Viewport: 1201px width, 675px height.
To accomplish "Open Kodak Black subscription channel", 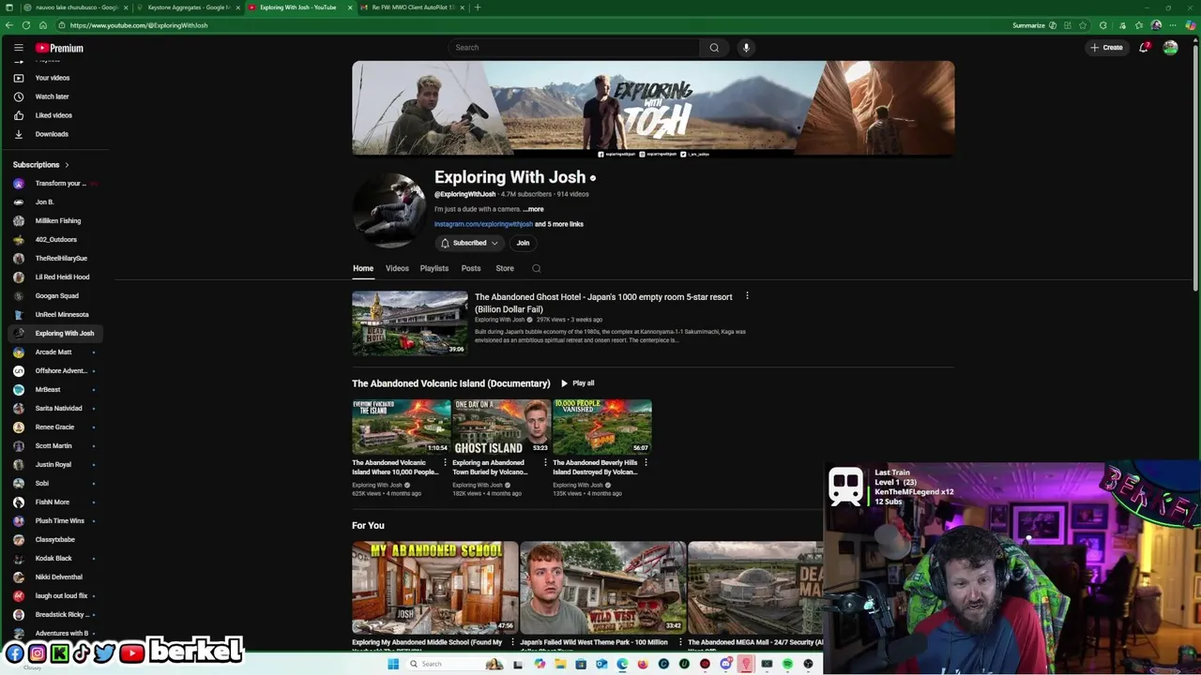I will coord(53,559).
